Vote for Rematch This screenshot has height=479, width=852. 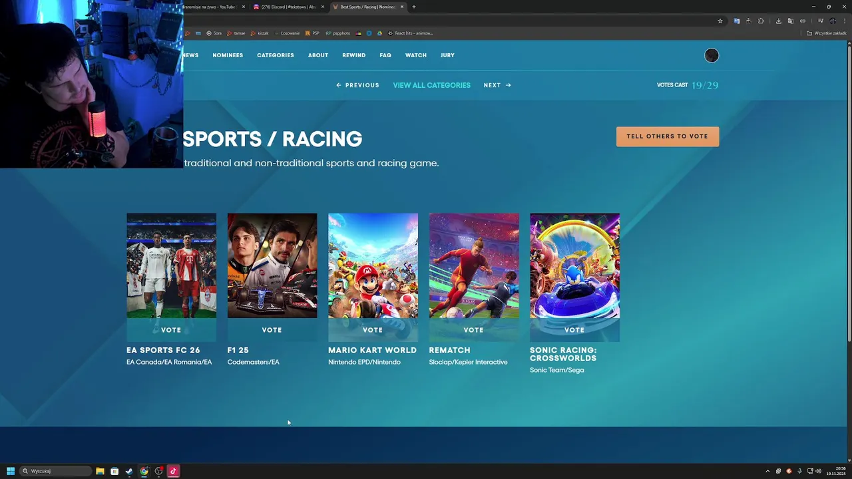[x=474, y=330]
